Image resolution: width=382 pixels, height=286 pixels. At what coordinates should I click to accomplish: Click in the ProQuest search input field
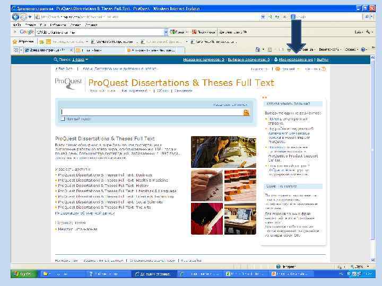pos(152,112)
